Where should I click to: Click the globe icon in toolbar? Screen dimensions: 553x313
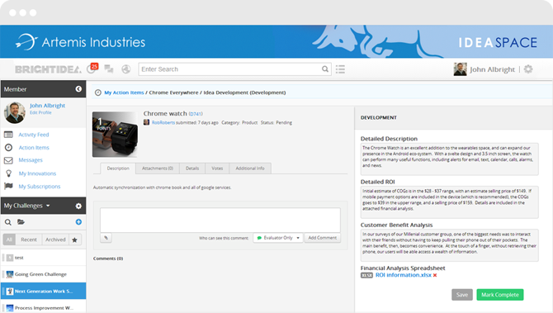pos(126,69)
